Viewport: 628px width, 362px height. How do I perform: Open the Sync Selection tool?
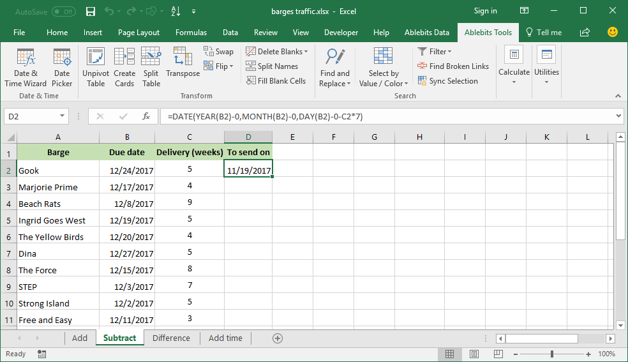(x=448, y=81)
